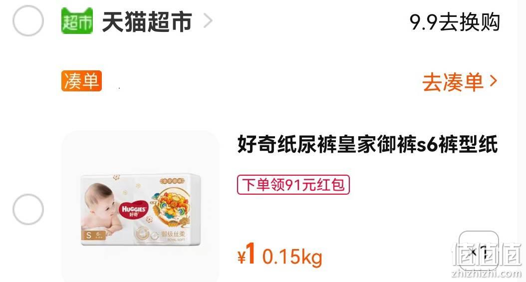Tick the circle beside the Huggies diaper item
The width and height of the screenshot is (526, 282).
[x=28, y=209]
